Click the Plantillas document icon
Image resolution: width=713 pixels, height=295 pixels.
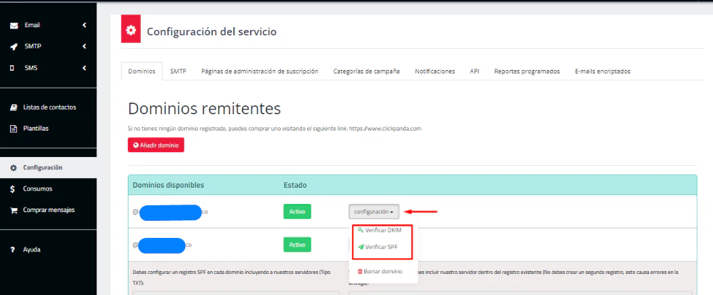click(14, 128)
